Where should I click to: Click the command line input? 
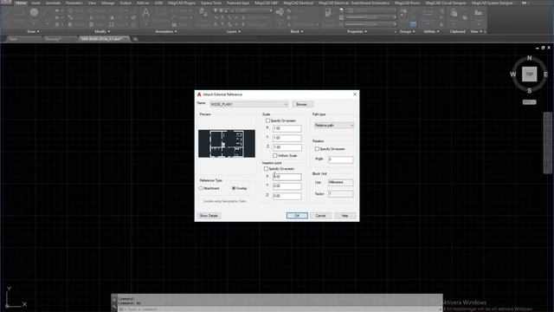(x=279, y=309)
